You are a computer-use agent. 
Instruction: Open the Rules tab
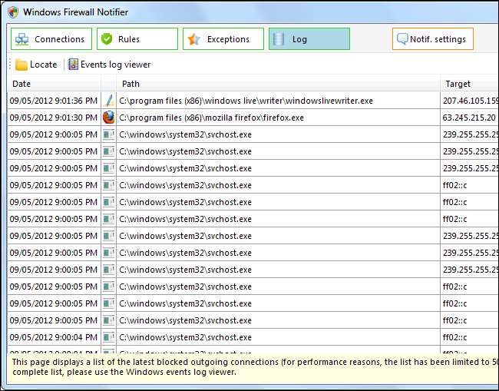point(137,39)
